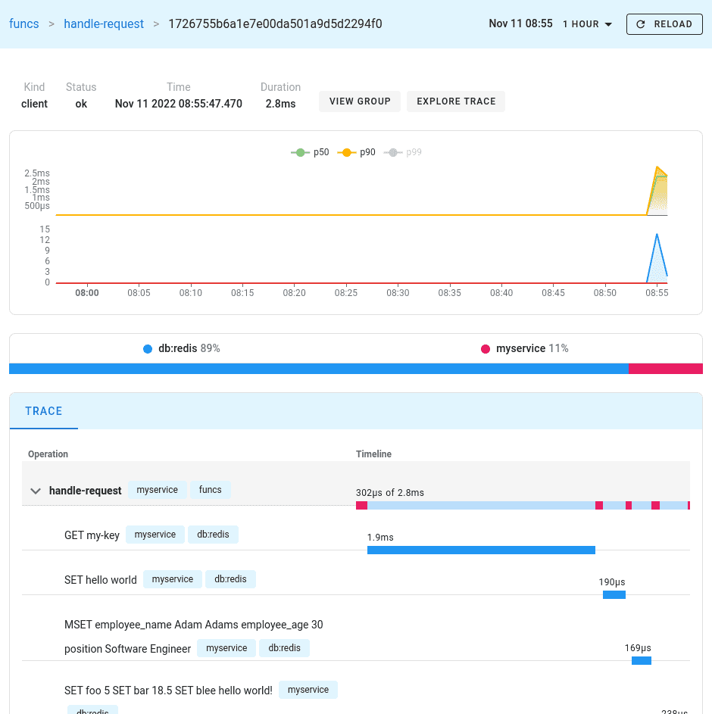This screenshot has height=714, width=712.
Task: Go to the funcs breadcrumb link
Action: pos(23,24)
